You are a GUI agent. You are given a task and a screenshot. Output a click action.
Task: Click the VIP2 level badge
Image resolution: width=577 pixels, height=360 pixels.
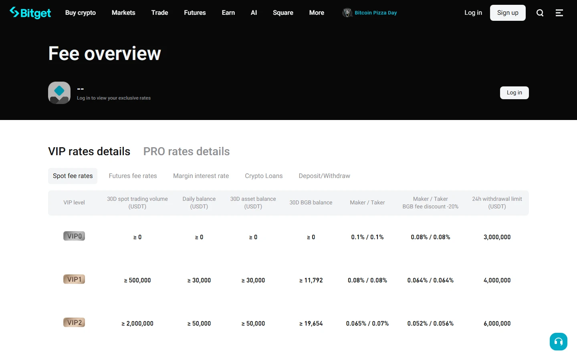coord(74,322)
